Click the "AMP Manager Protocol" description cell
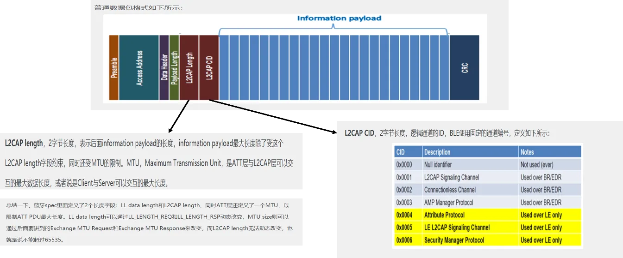This screenshot has width=623, height=258. point(470,202)
